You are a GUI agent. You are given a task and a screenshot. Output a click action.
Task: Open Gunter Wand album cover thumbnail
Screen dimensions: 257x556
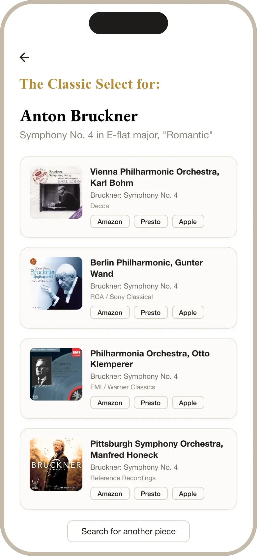pos(56,283)
